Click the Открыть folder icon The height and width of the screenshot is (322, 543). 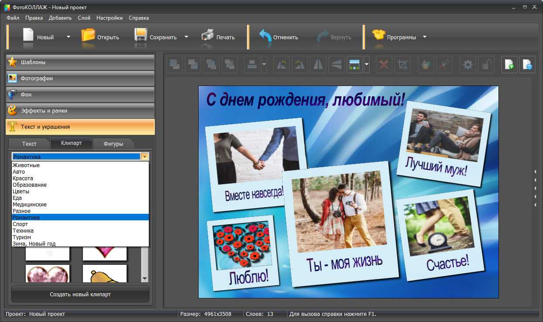pos(88,36)
